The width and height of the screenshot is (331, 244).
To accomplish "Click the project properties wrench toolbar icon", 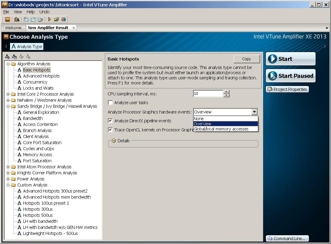I will coord(40,19).
